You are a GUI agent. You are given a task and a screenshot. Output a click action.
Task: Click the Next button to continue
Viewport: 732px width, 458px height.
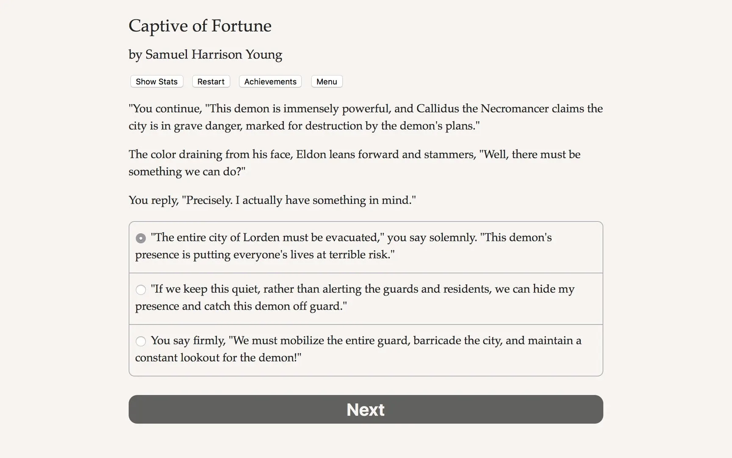point(366,409)
